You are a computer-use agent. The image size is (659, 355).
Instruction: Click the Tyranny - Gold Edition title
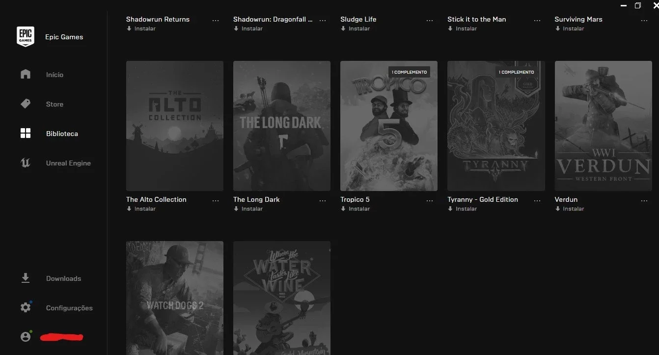point(483,199)
